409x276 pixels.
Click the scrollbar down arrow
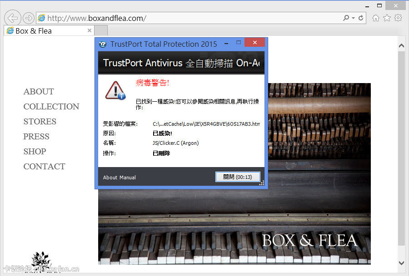(401, 263)
